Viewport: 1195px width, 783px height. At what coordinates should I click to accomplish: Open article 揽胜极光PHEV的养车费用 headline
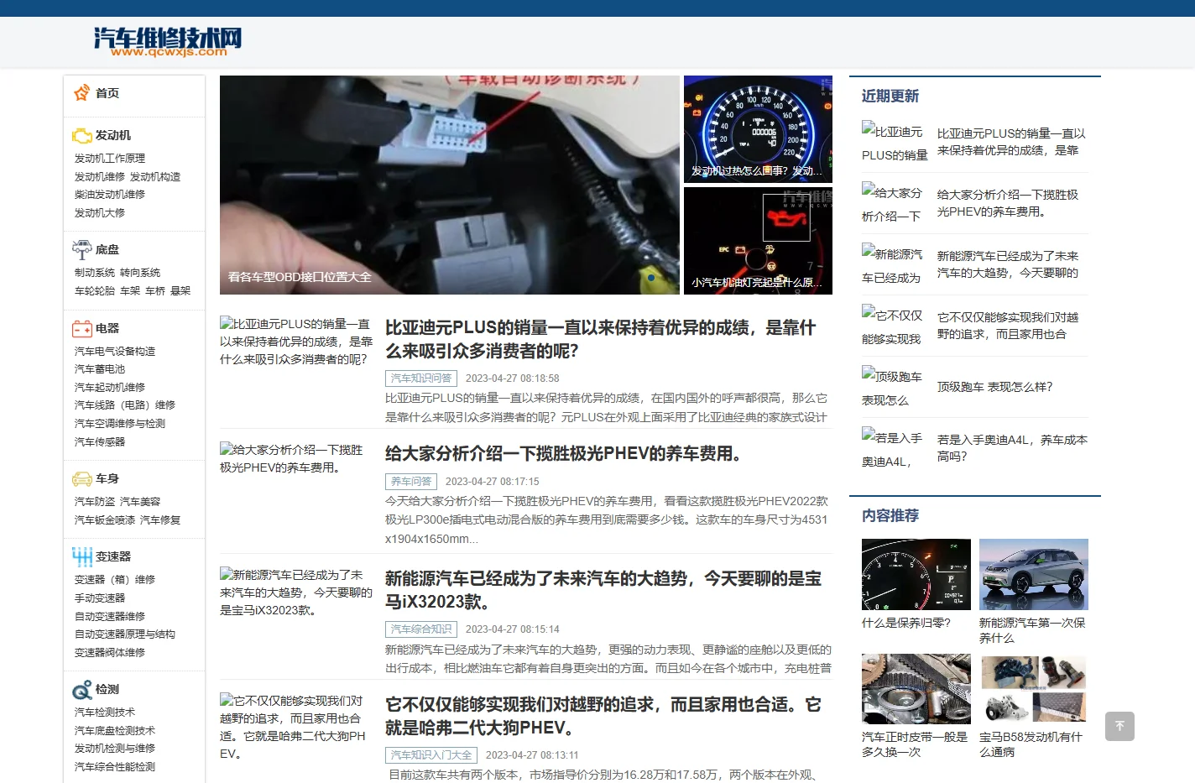coord(564,454)
